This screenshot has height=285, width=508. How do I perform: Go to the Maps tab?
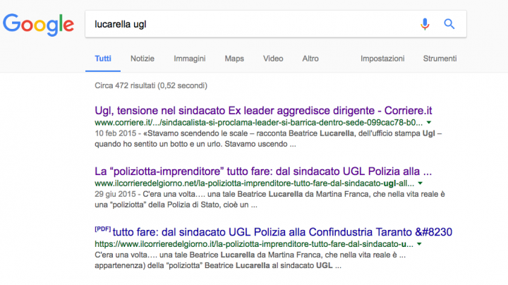point(234,59)
